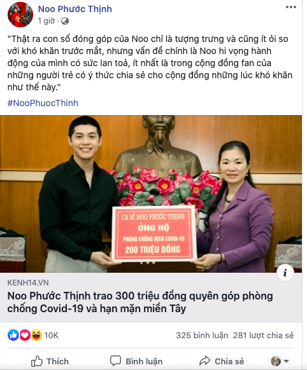Viewport: 307px width, 370px height.
Task: View the 325 bình luận comments
Action: tap(202, 335)
